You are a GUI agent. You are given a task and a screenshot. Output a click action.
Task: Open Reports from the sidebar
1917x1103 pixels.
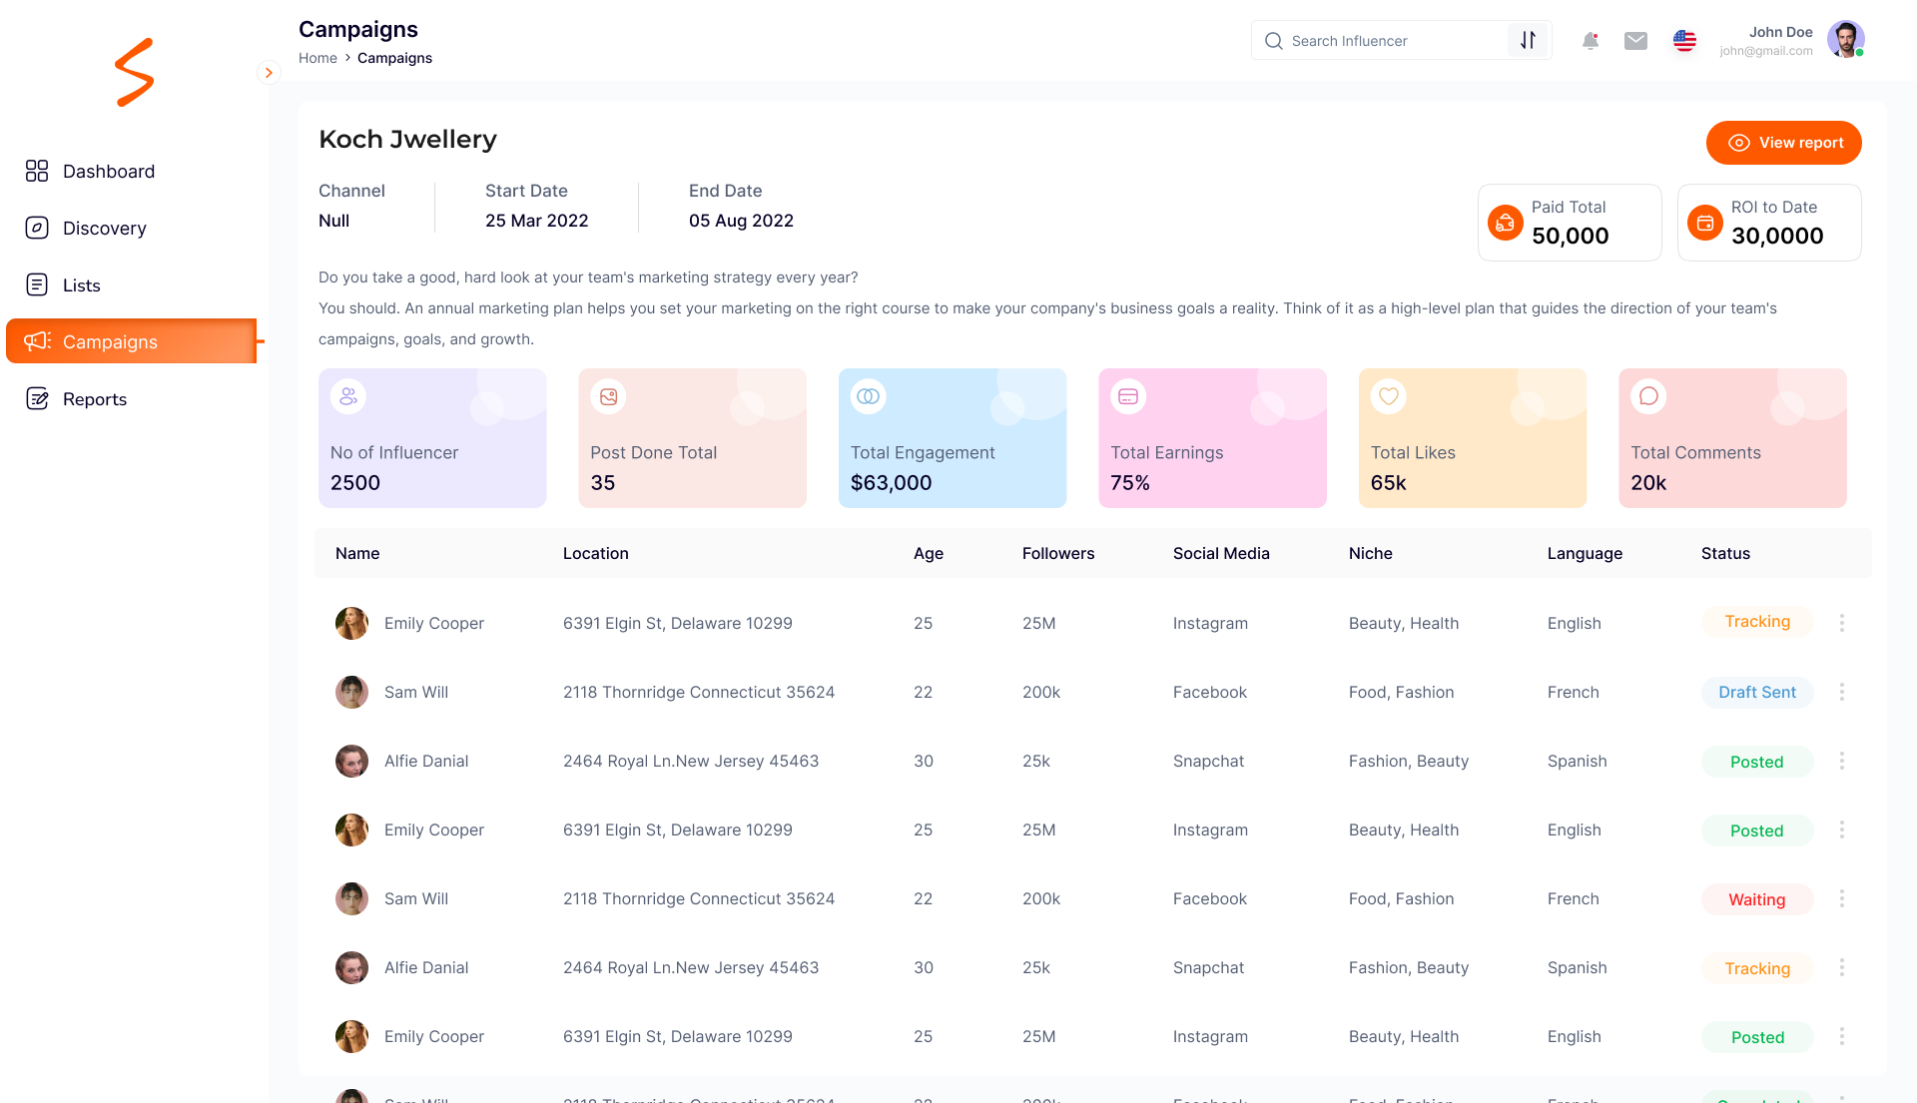[x=94, y=399]
